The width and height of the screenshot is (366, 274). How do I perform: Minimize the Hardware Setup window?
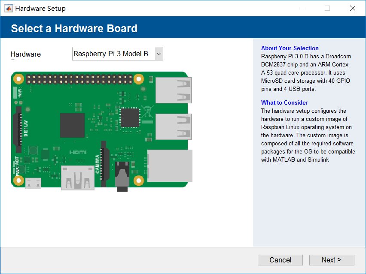click(x=302, y=8)
